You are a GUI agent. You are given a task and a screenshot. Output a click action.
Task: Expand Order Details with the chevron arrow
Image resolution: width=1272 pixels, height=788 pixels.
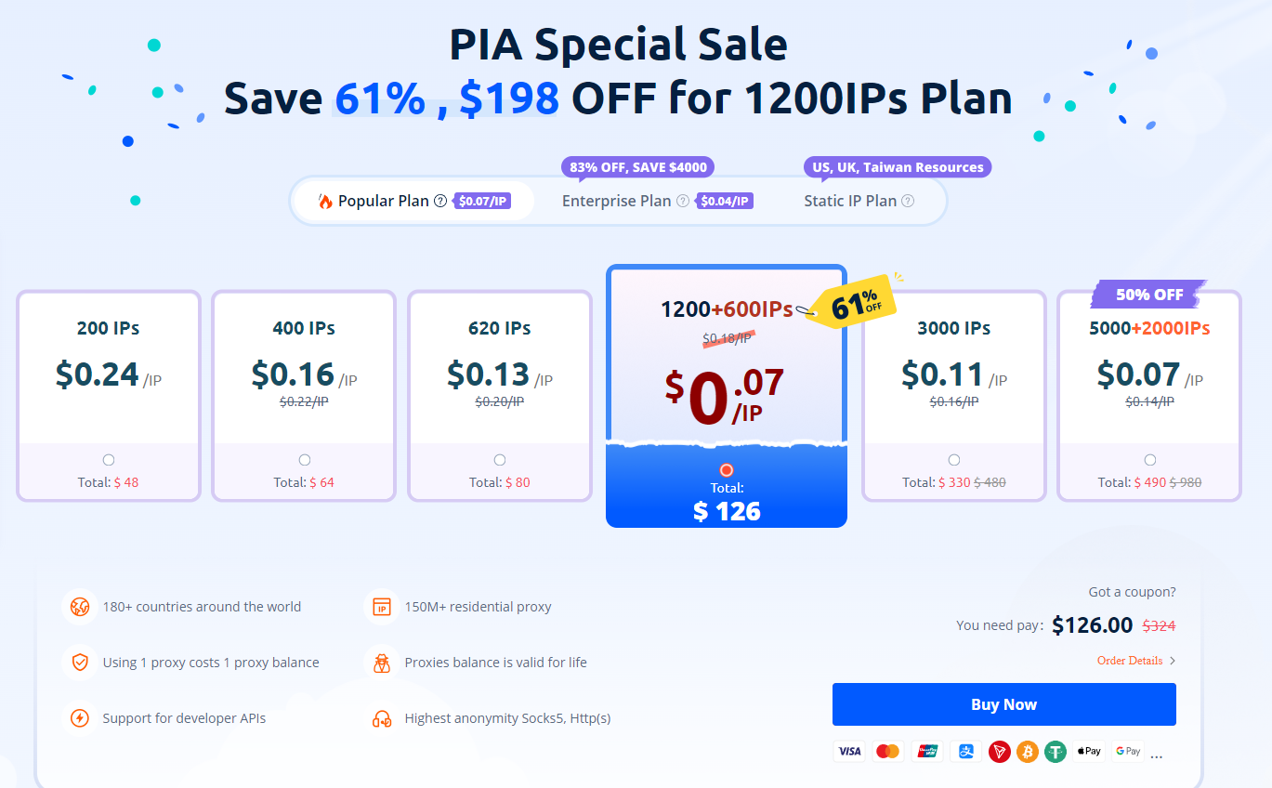coord(1173,661)
